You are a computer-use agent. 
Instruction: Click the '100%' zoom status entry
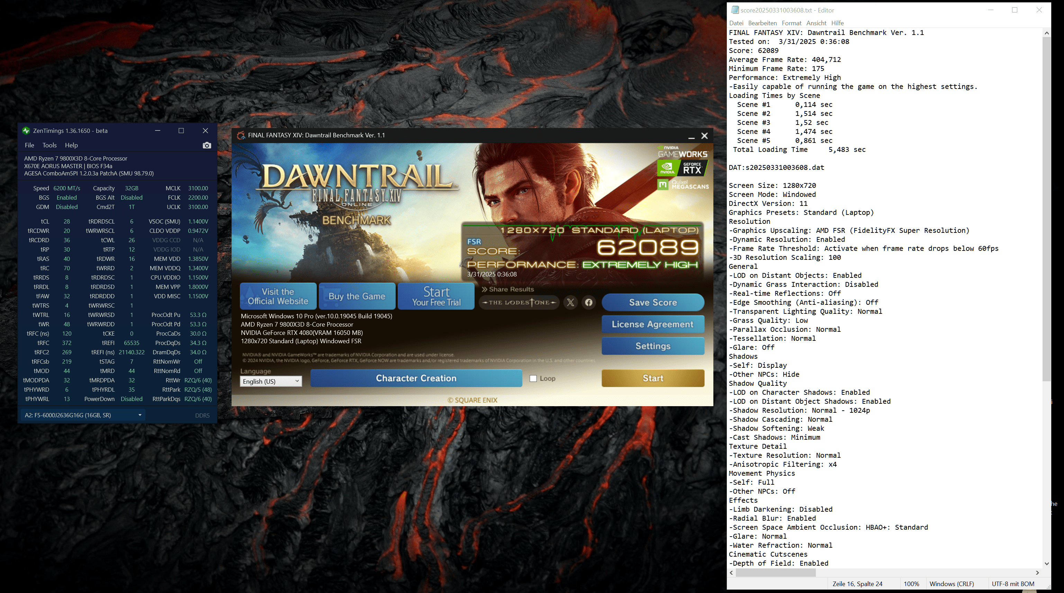911,584
